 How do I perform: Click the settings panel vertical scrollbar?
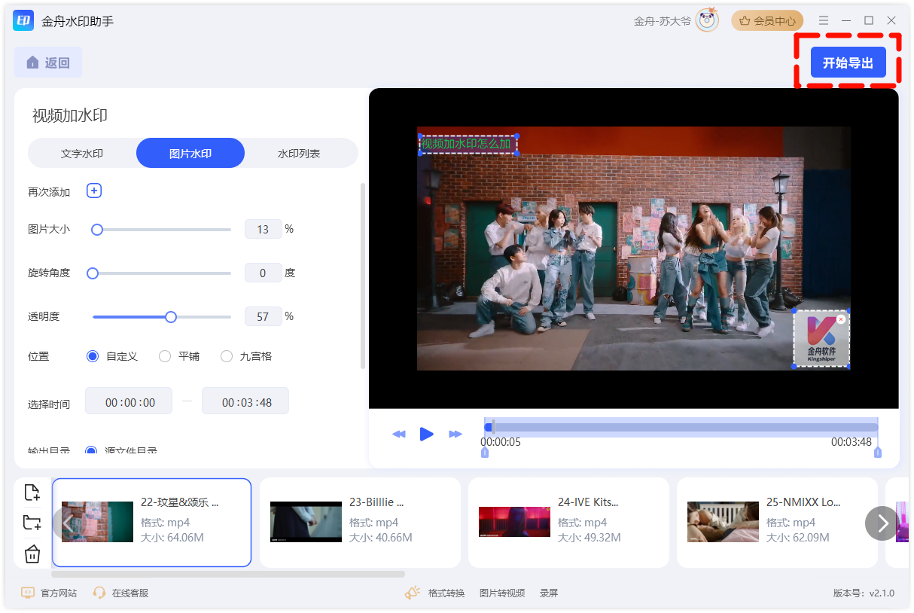click(x=363, y=276)
